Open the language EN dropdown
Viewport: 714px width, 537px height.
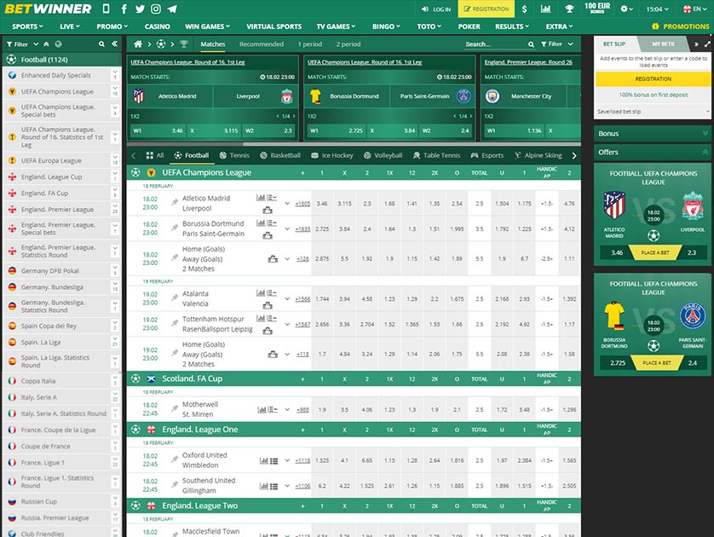click(695, 9)
